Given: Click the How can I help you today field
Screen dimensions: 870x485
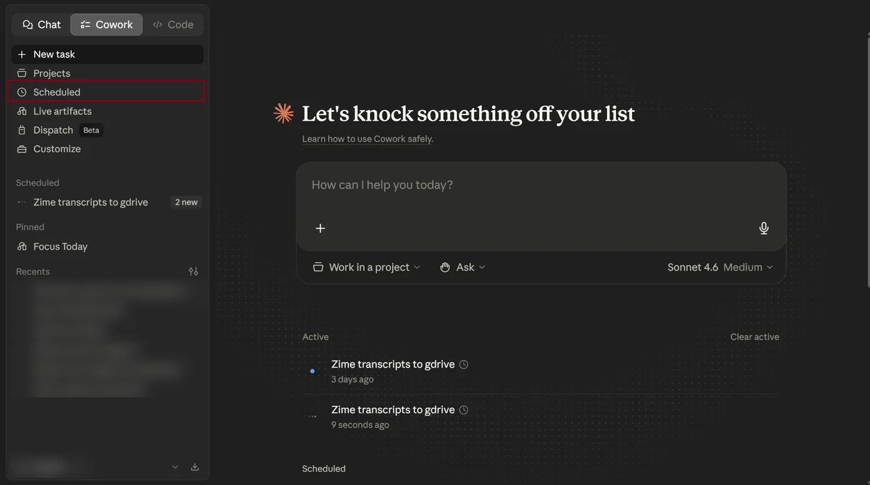Looking at the screenshot, I should coord(541,185).
